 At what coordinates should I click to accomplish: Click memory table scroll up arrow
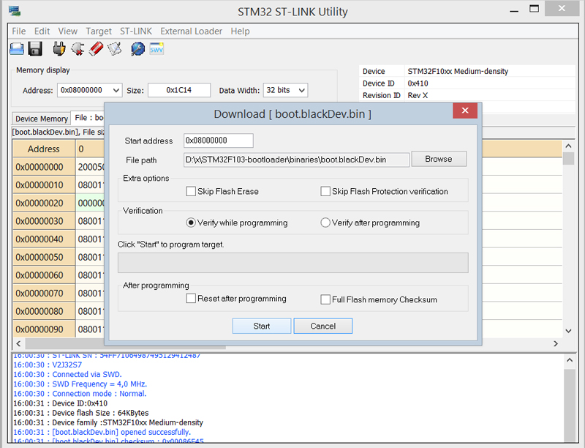point(568,146)
